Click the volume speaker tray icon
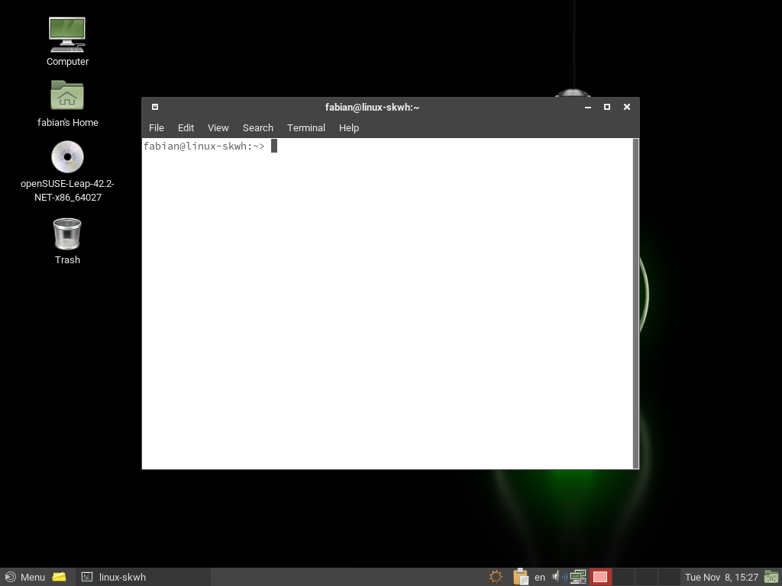Screen dimensions: 782x586 pos(558,577)
